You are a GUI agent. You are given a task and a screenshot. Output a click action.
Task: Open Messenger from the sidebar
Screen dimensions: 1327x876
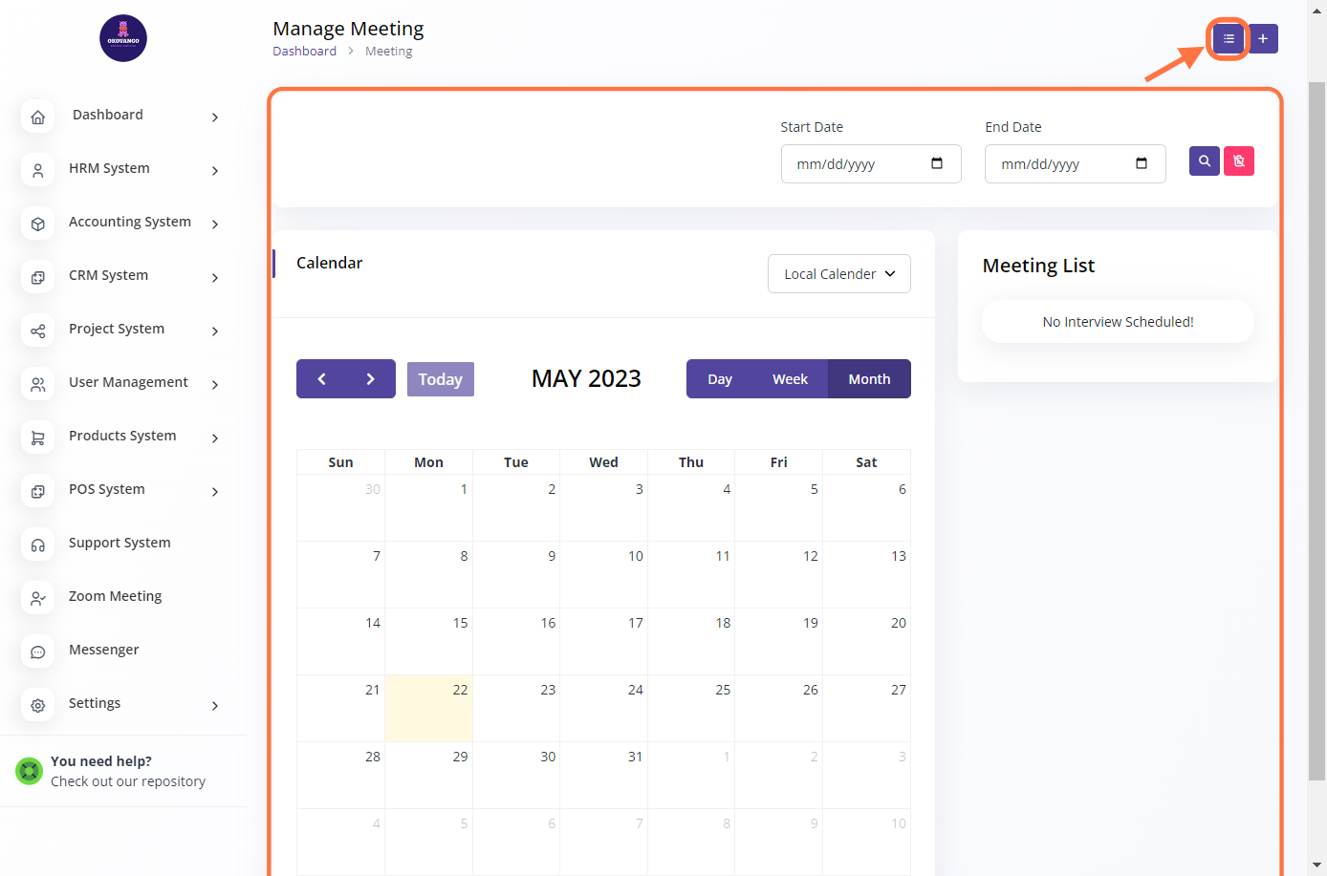[103, 651]
